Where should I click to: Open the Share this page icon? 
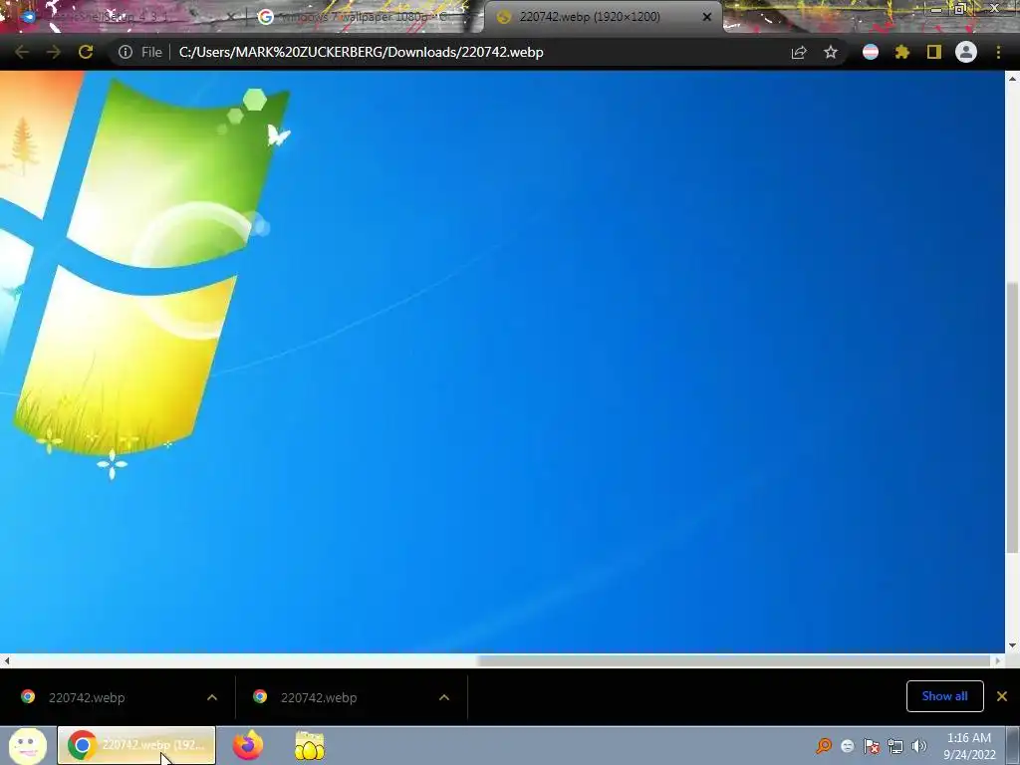(799, 52)
